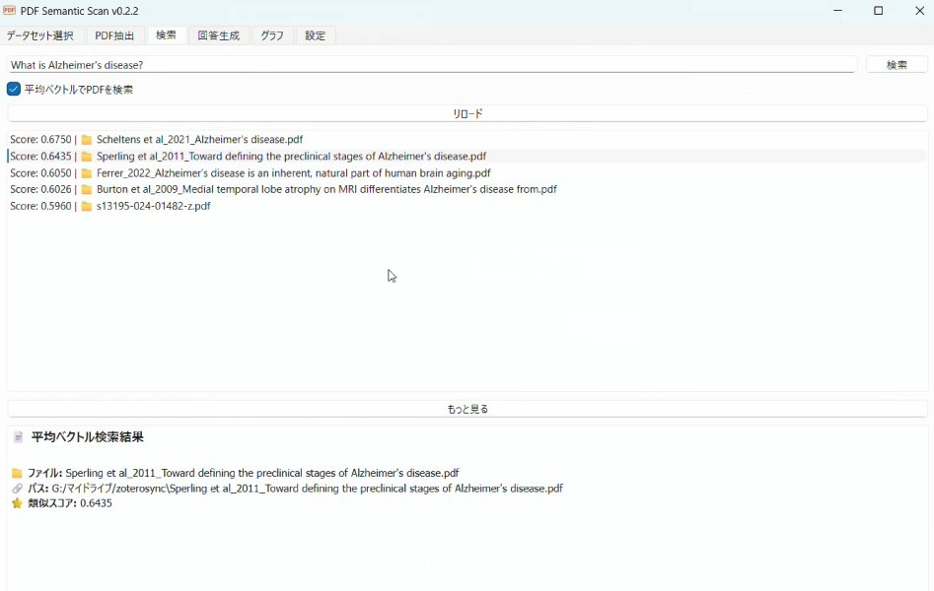Click the 検索 search button
The height and width of the screenshot is (591, 934).
(897, 64)
